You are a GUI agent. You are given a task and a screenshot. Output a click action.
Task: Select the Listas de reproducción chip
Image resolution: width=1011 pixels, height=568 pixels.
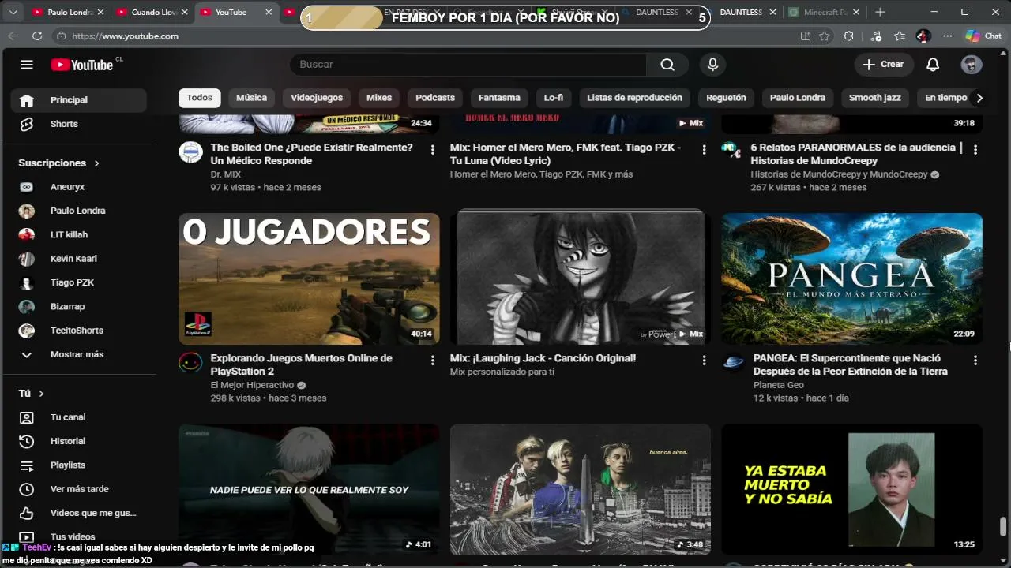click(x=634, y=98)
